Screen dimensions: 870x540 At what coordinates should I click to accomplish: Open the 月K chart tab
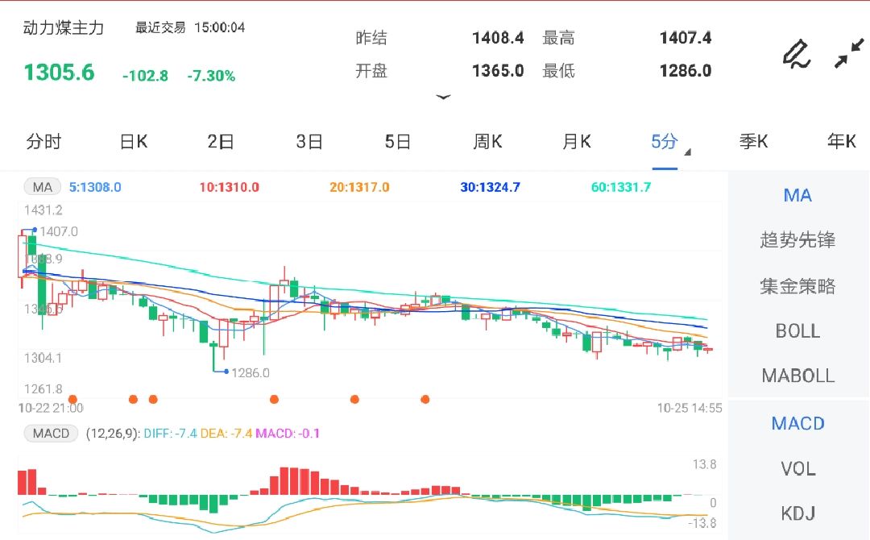click(x=577, y=142)
